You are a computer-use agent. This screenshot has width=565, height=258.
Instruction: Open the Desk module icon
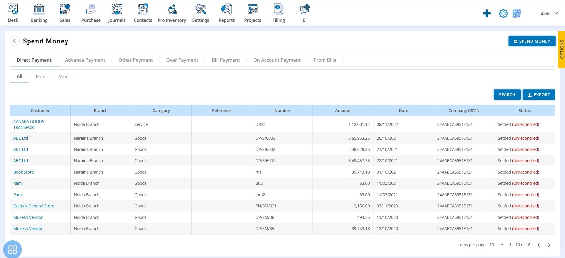pos(13,9)
